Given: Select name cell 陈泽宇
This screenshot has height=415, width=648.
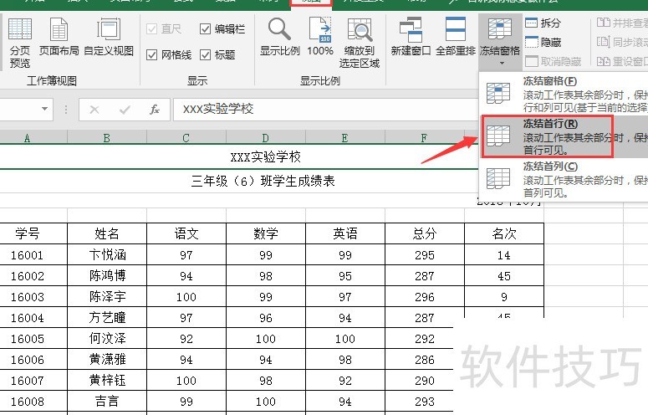Looking at the screenshot, I should tap(107, 297).
